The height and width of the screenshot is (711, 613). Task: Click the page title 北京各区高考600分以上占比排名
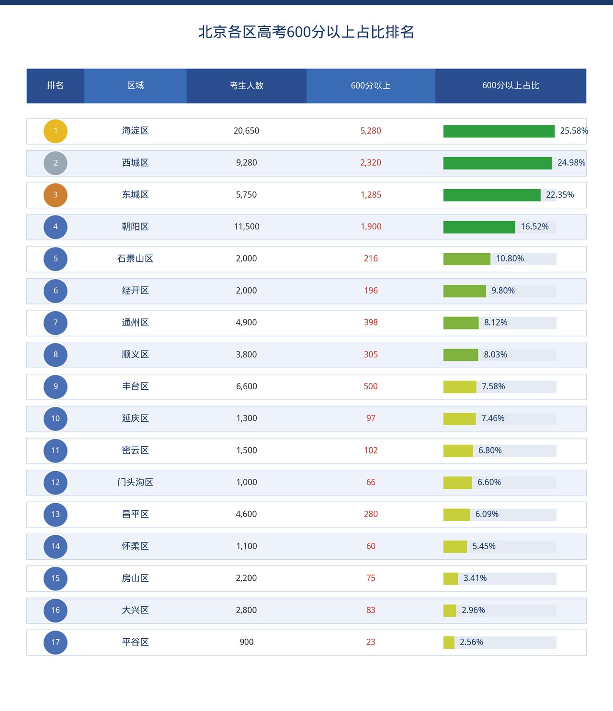(x=306, y=32)
